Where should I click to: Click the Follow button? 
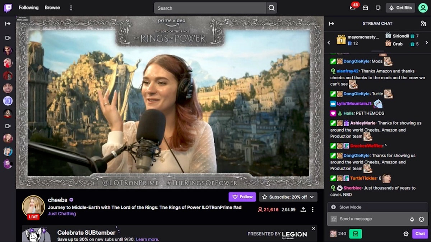pyautogui.click(x=242, y=197)
